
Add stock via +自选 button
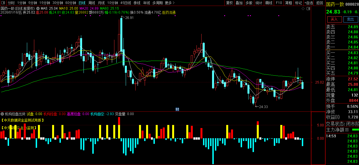click(x=309, y=3)
